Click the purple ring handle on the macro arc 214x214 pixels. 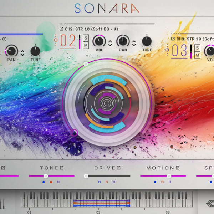pos(74,133)
